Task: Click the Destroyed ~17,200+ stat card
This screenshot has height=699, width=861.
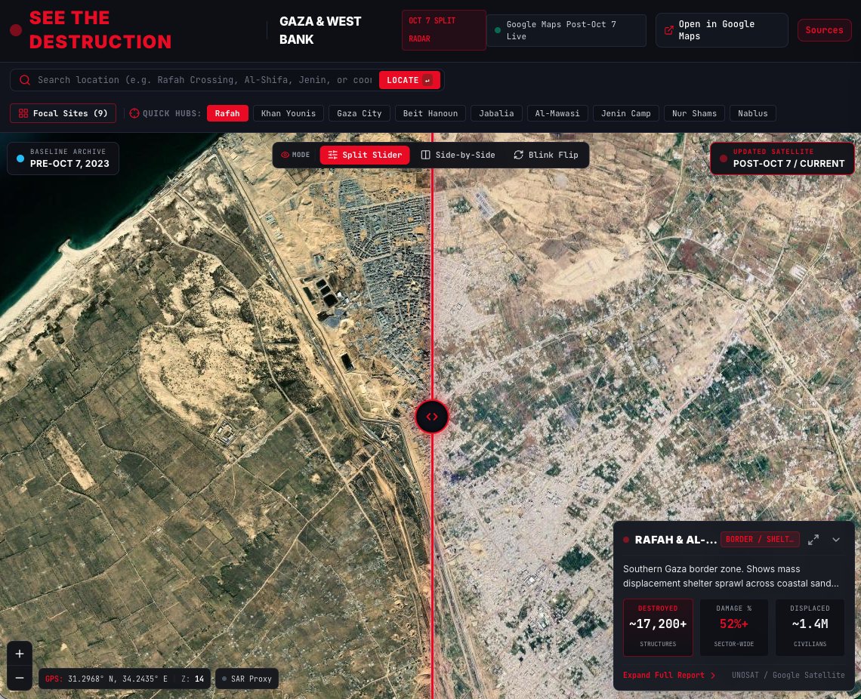Action: (658, 627)
